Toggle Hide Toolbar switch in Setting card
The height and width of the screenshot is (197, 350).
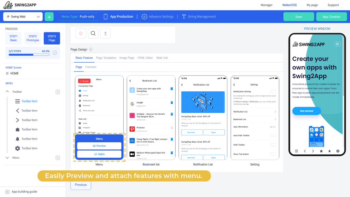tap(273, 145)
